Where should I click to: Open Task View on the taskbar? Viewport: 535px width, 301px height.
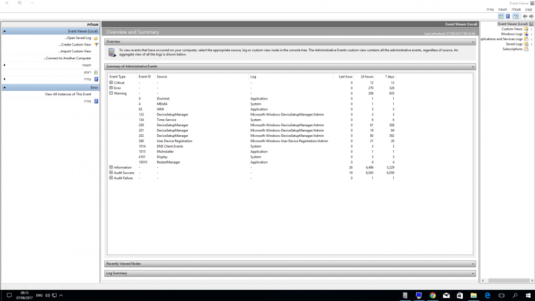(x=501, y=296)
